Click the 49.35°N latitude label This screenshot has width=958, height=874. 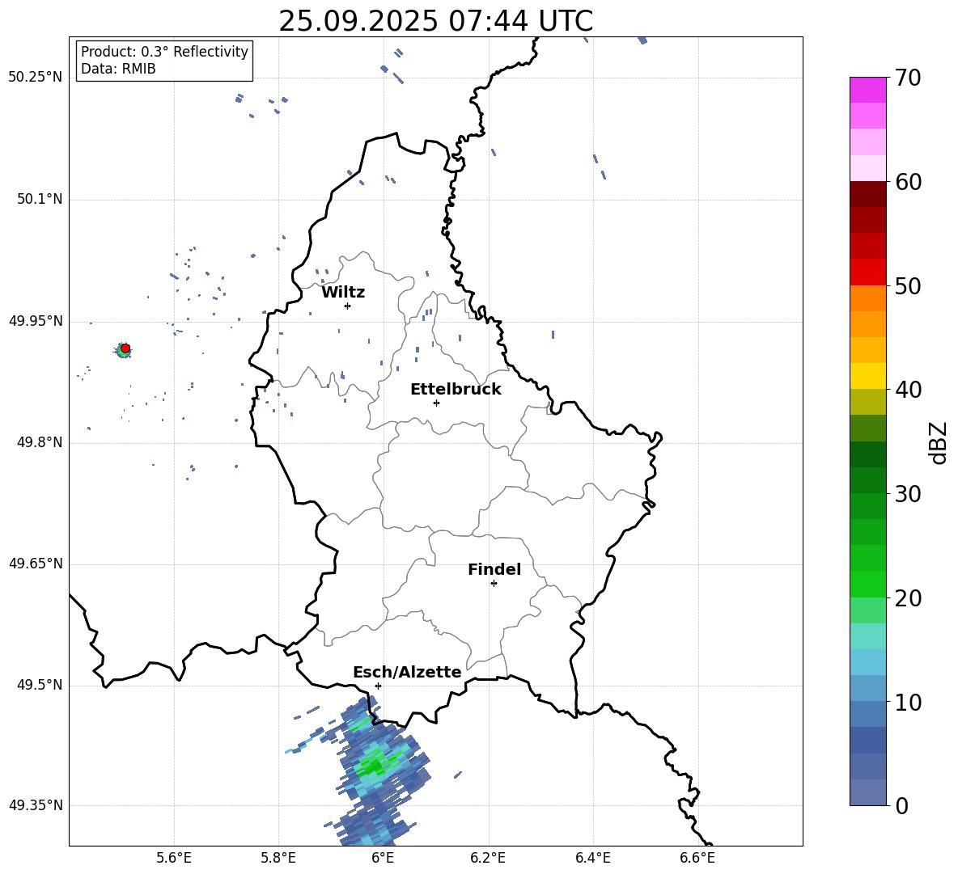[x=36, y=805]
